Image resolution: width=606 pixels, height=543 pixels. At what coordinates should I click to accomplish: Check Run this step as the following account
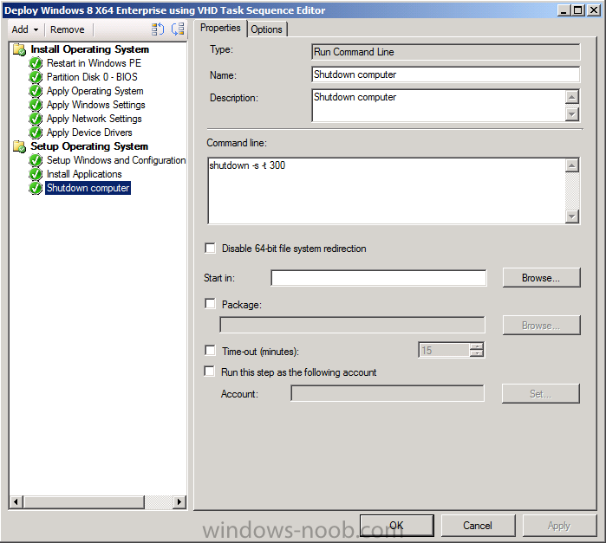click(210, 372)
